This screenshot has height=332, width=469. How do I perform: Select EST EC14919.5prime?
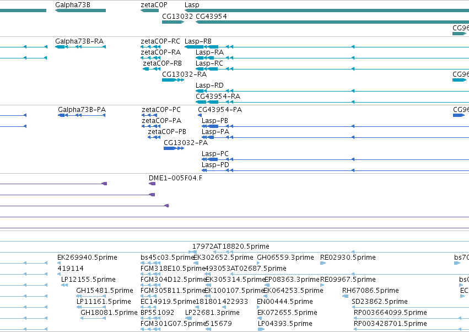[168, 302]
